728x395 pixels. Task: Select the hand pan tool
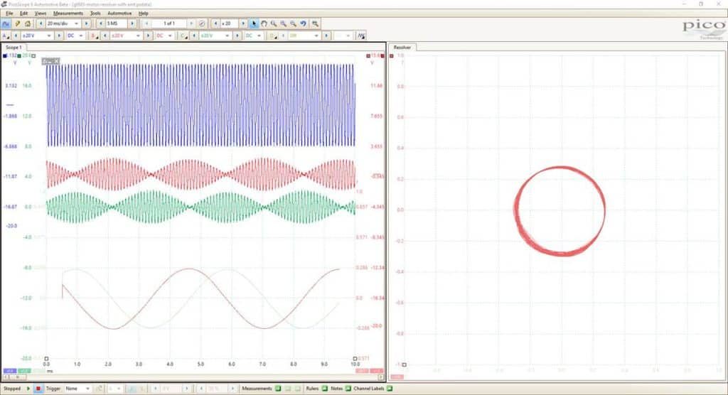pos(264,23)
